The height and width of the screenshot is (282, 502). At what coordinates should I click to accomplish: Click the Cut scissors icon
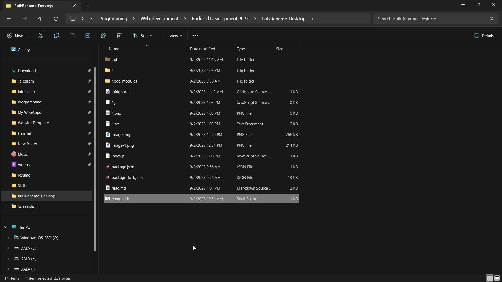41,36
